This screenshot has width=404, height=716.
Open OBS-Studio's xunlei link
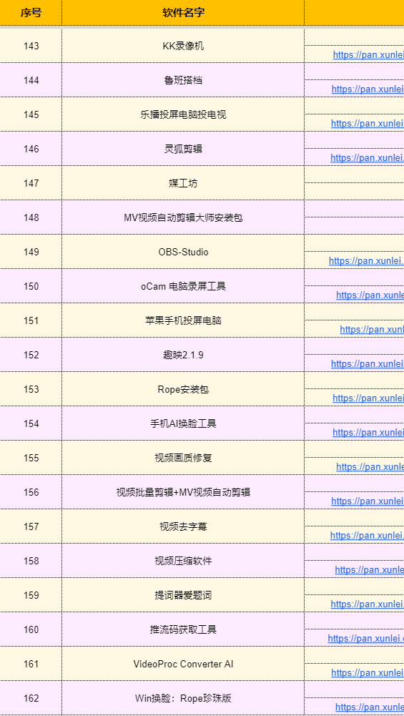[366, 261]
